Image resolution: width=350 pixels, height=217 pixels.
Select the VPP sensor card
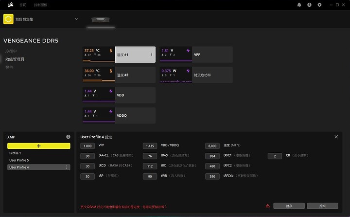coord(196,54)
